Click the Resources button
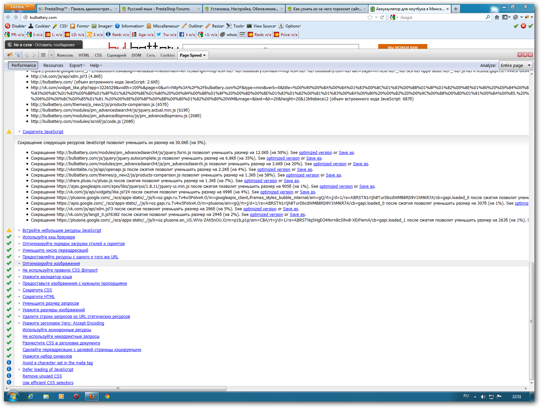Viewport: 541px width, 408px height. pos(53,65)
